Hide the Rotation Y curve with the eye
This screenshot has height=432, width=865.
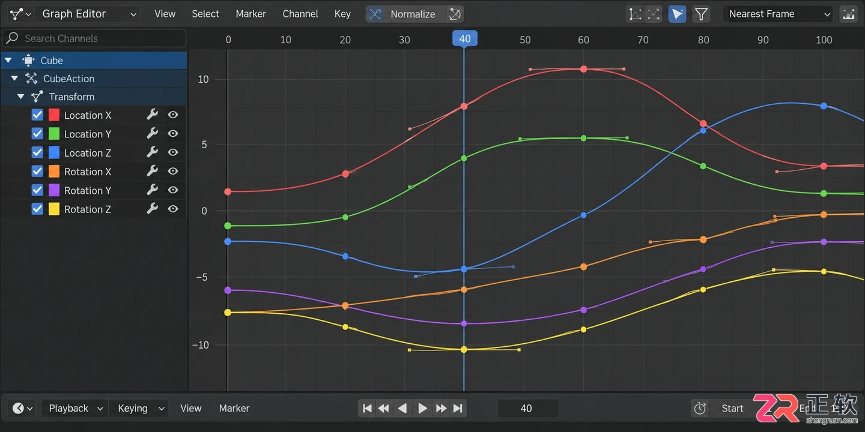click(173, 190)
